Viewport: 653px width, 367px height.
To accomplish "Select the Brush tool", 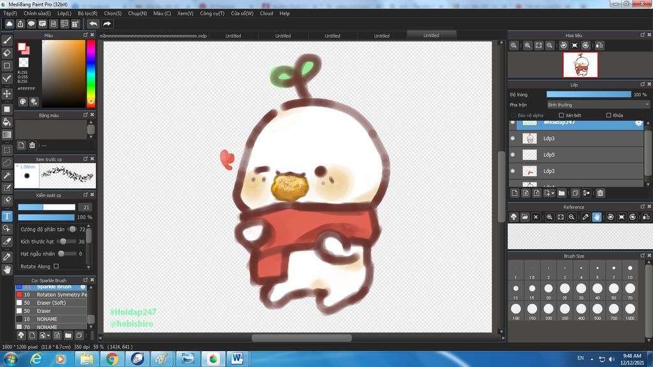I will 6,40.
